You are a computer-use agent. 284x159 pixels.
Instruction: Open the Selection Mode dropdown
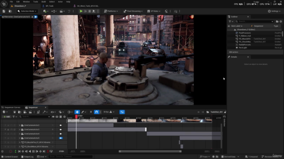coord(27,11)
